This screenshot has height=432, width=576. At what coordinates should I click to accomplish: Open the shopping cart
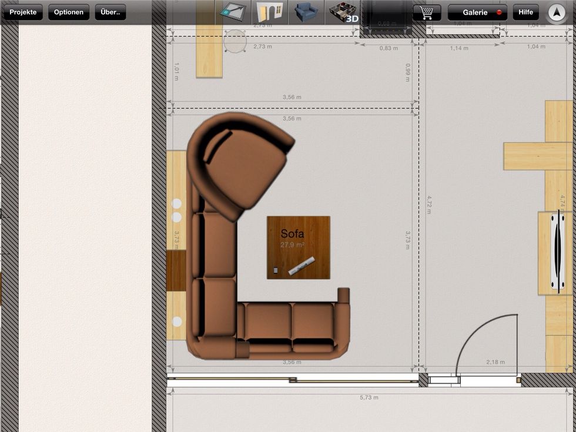[427, 12]
